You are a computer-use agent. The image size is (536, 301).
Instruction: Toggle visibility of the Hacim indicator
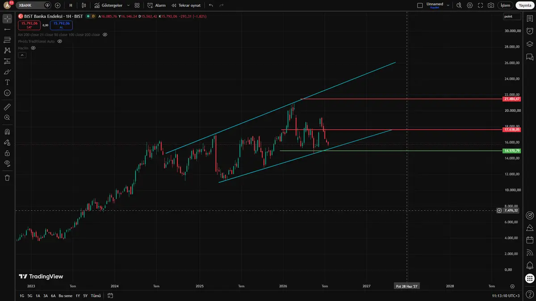[33, 48]
